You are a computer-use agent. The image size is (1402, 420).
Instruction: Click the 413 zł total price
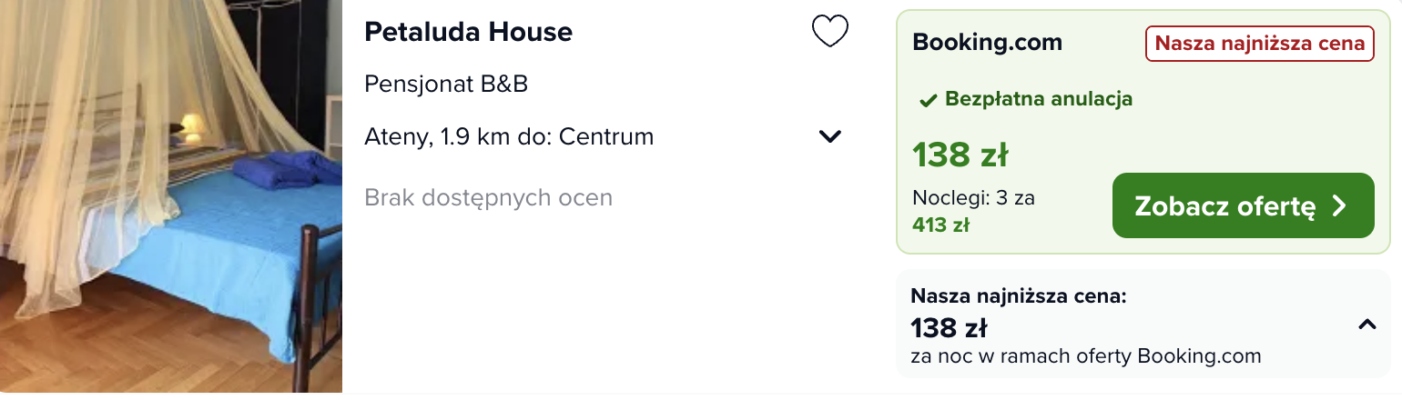click(940, 225)
